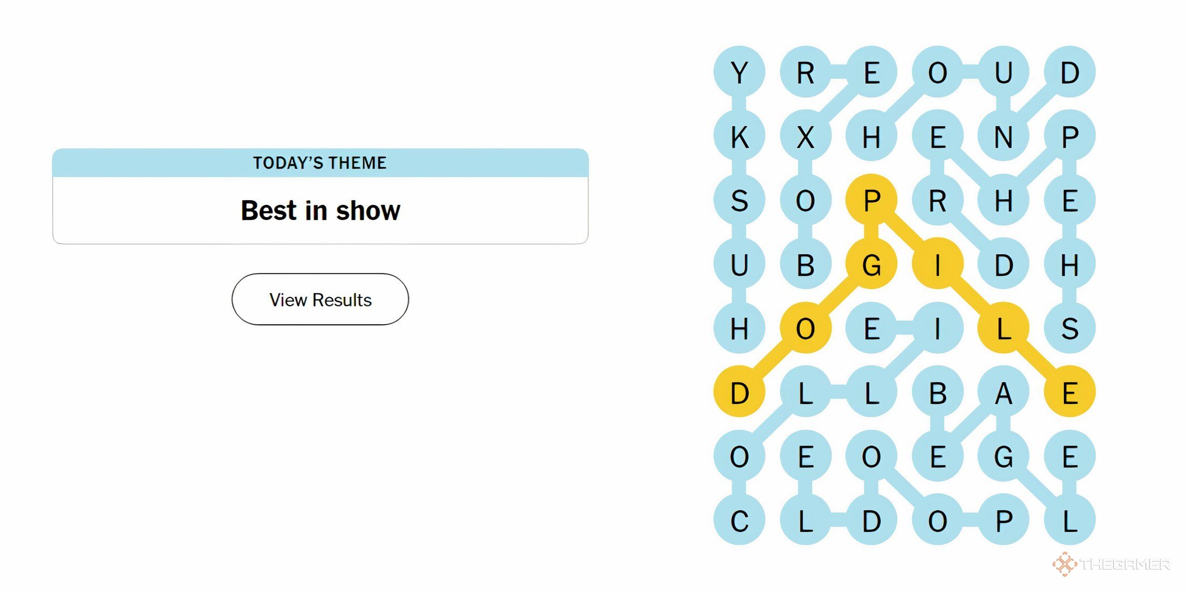Viewport: 1187px width, 593px height.
Task: Click the yellow D spangram tile
Action: coord(739,392)
